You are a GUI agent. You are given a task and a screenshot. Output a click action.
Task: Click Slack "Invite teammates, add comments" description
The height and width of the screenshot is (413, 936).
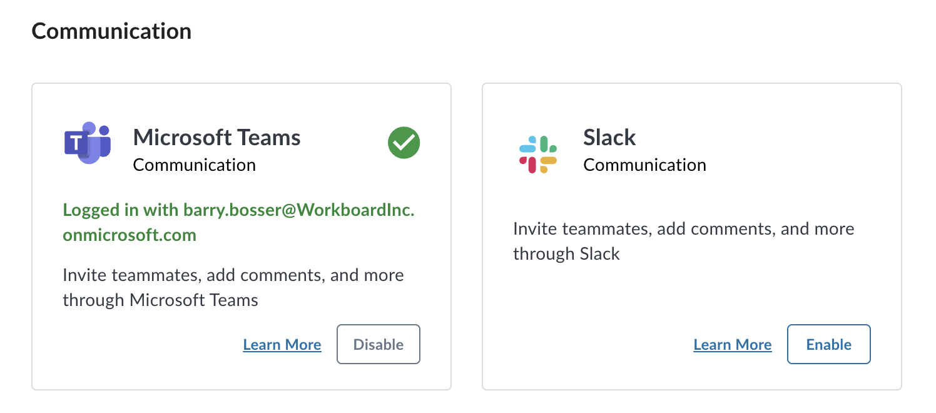pos(684,229)
